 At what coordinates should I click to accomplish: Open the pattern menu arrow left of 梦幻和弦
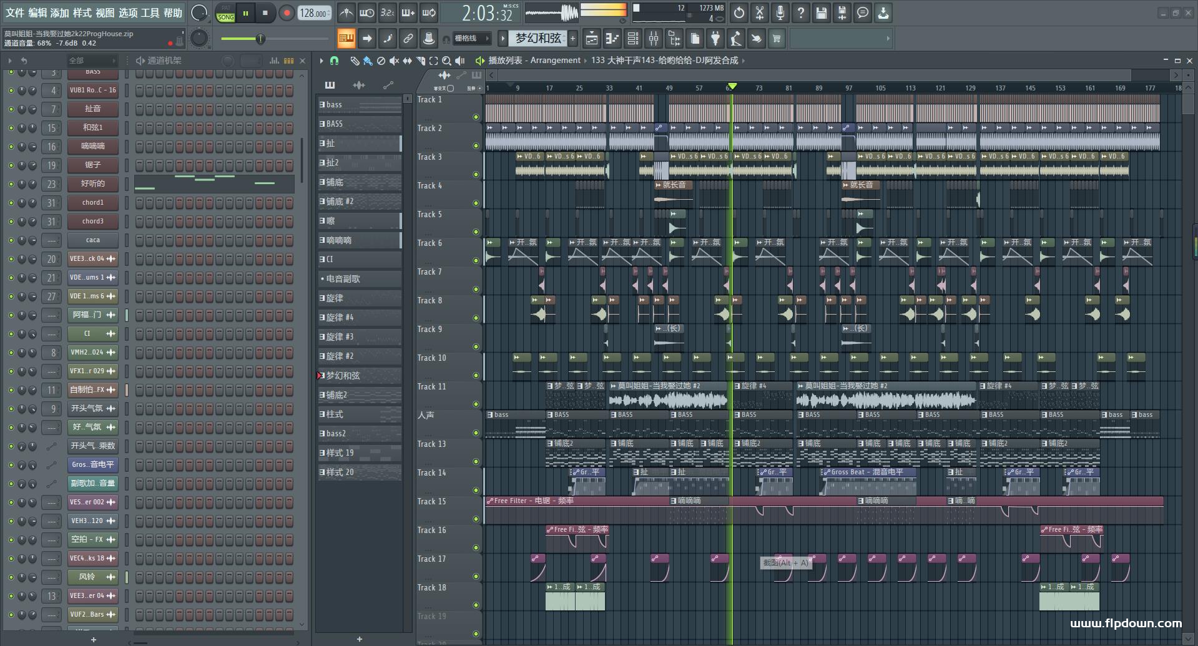[x=503, y=39]
